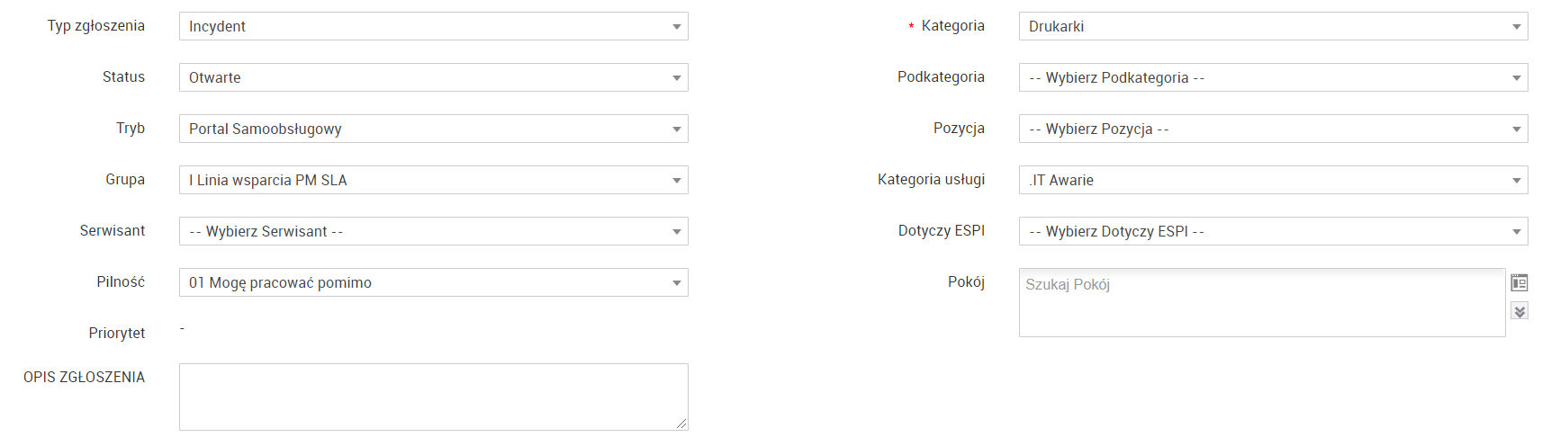Image resolution: width=1542 pixels, height=446 pixels.
Task: Click the Priorytet label text
Action: click(x=117, y=334)
